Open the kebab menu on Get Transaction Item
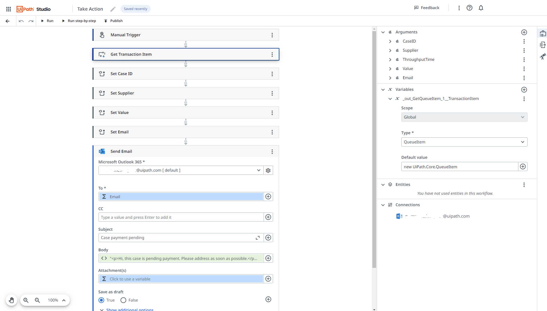The height and width of the screenshot is (311, 547). (x=272, y=54)
